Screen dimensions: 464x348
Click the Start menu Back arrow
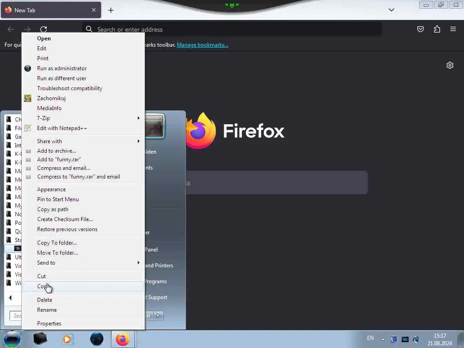(10, 298)
